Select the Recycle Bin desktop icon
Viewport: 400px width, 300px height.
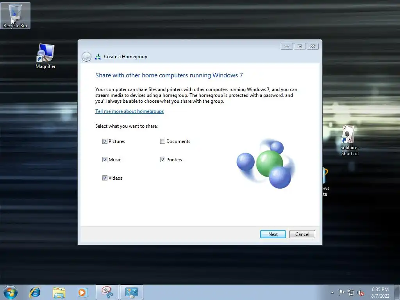15,16
